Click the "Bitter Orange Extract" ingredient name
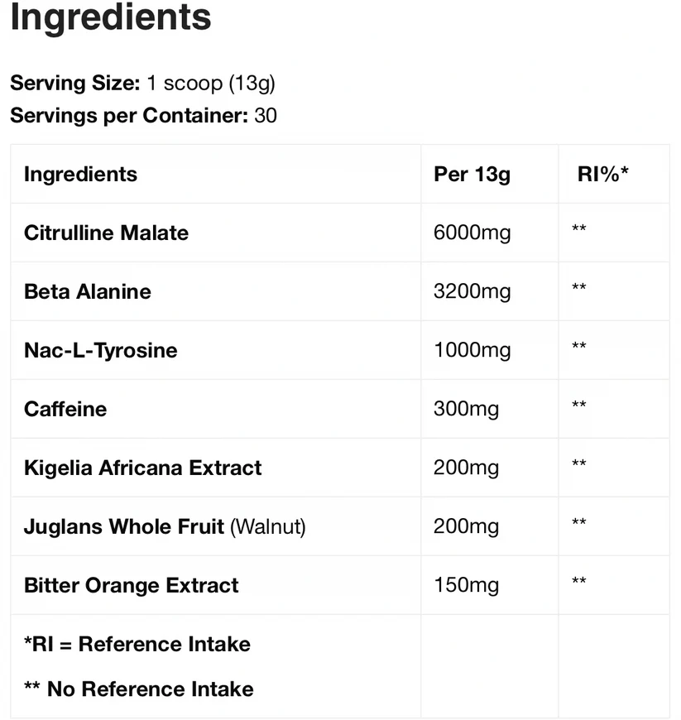Screen dimensions: 681x720 tap(131, 585)
